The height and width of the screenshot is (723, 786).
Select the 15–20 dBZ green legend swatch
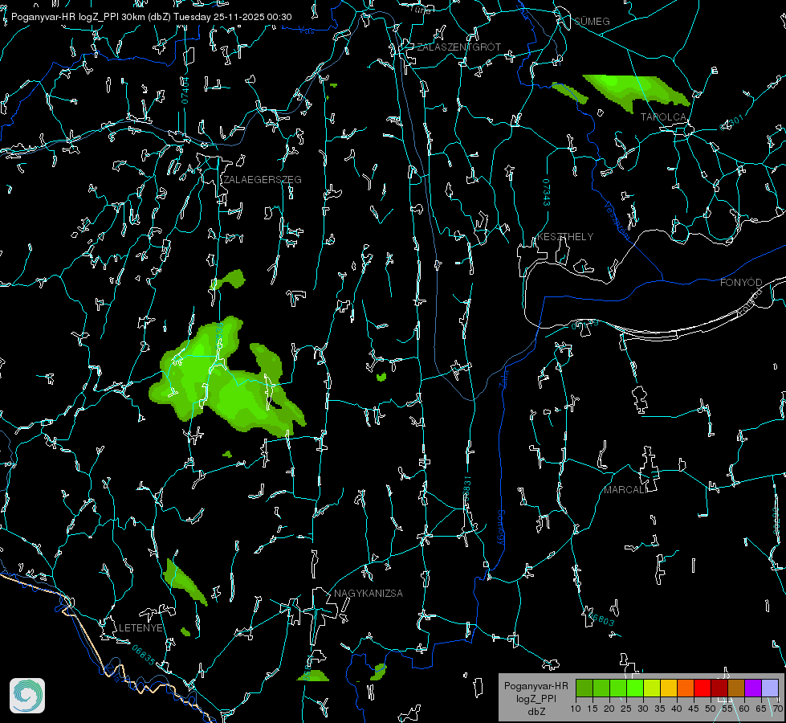(601, 688)
